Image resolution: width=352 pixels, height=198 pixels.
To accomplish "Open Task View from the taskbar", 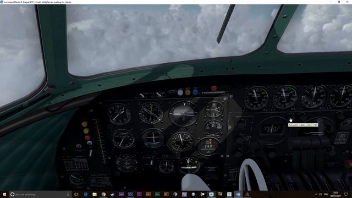I will (x=76, y=194).
